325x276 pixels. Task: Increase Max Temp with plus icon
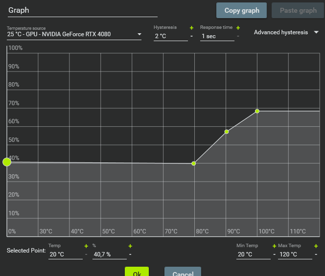click(x=316, y=246)
